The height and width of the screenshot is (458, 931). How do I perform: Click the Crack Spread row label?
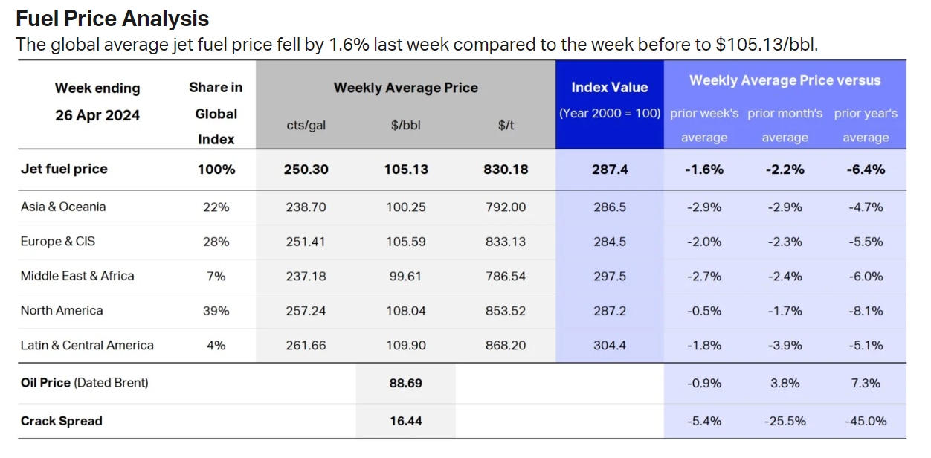(62, 421)
